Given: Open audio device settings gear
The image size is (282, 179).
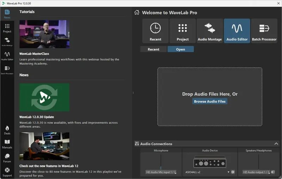Looking at the screenshot, I should click(x=233, y=172).
